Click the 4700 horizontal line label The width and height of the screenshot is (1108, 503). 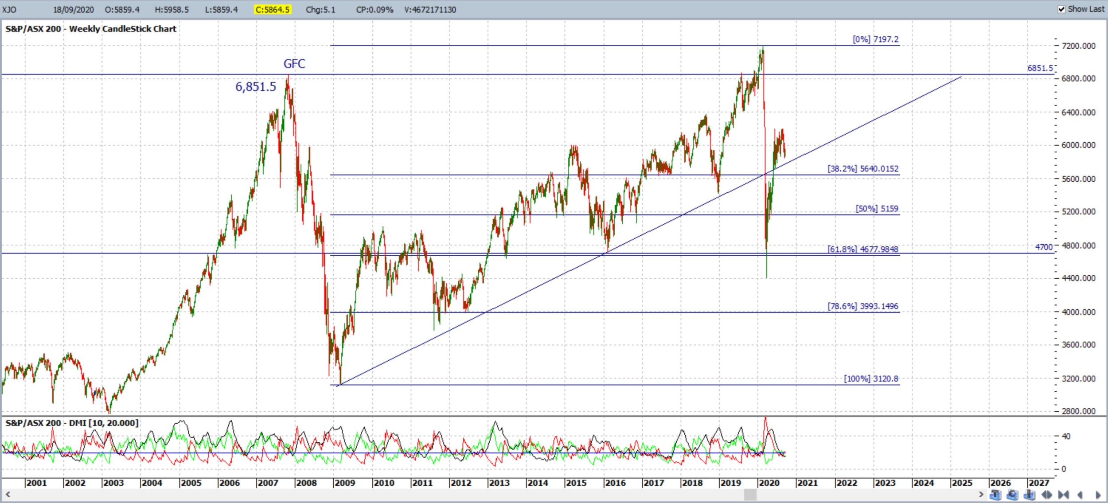tap(1044, 247)
